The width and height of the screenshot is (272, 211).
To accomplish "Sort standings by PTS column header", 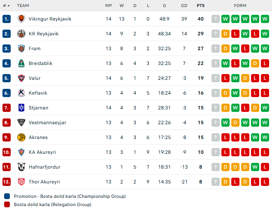I will pos(200,6).
